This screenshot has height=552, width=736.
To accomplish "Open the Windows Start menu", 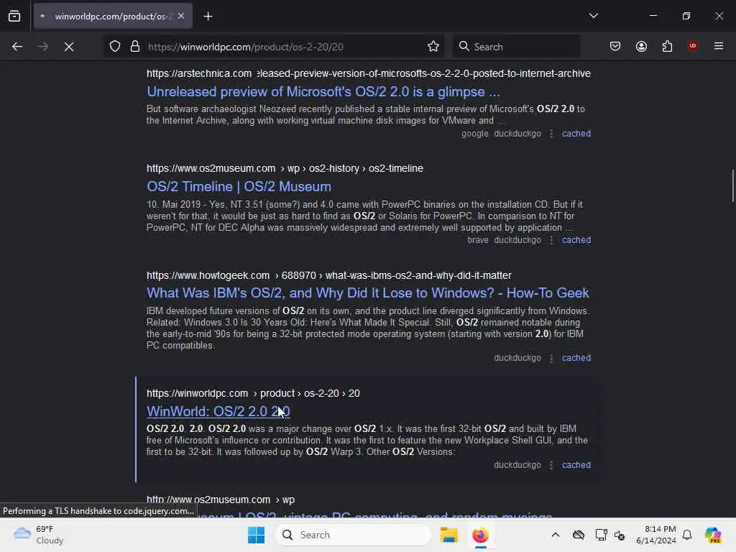I will point(257,535).
